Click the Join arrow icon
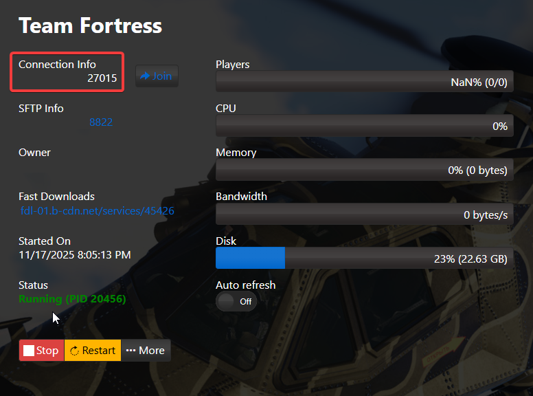Viewport: 533px width, 396px height. tap(145, 76)
